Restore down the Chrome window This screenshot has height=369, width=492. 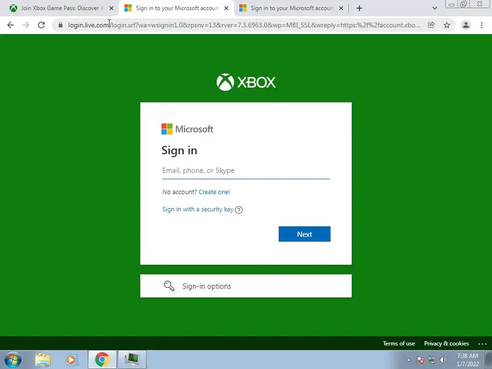[463, 4]
